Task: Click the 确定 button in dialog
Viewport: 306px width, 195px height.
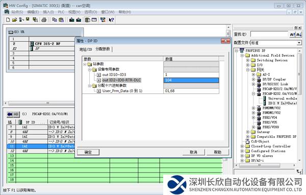Action: click(88, 152)
